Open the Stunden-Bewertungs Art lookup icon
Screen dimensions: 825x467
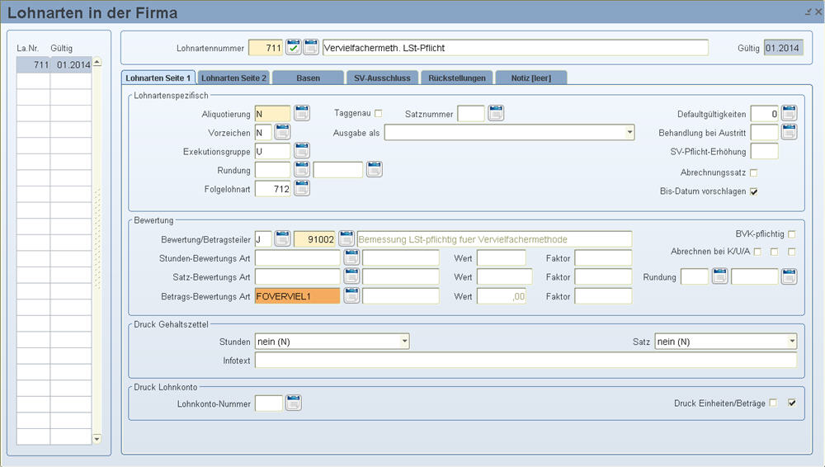click(351, 258)
